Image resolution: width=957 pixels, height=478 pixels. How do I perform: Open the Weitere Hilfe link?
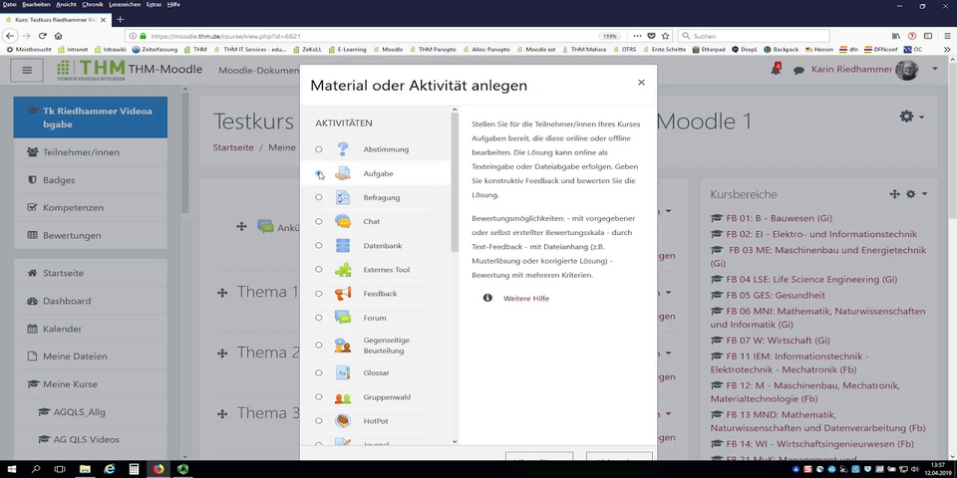(x=526, y=299)
